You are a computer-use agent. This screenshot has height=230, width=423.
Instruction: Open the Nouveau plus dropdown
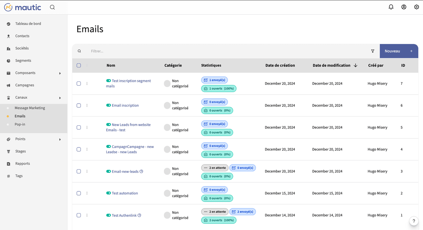click(411, 51)
